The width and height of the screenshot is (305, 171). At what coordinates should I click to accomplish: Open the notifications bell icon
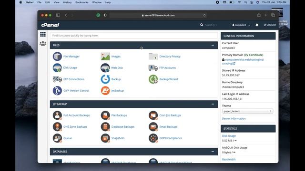(257, 25)
